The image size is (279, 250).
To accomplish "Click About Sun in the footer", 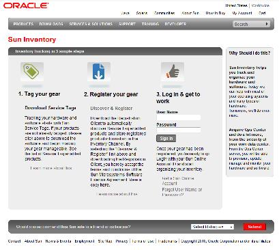I will [x=33, y=241].
